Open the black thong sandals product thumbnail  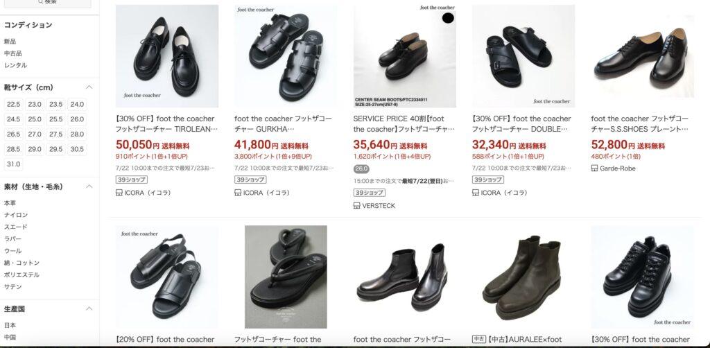tap(286, 277)
